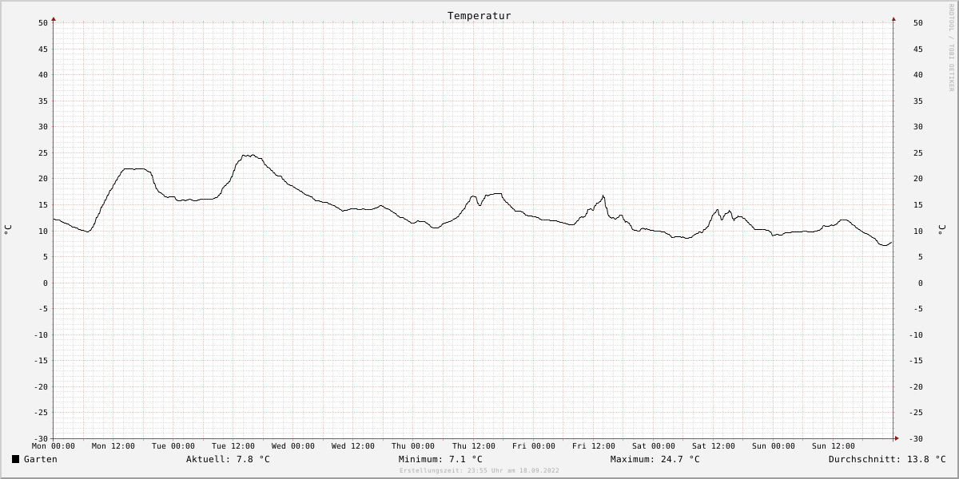Select the "-5" label on left axis

click(43, 309)
